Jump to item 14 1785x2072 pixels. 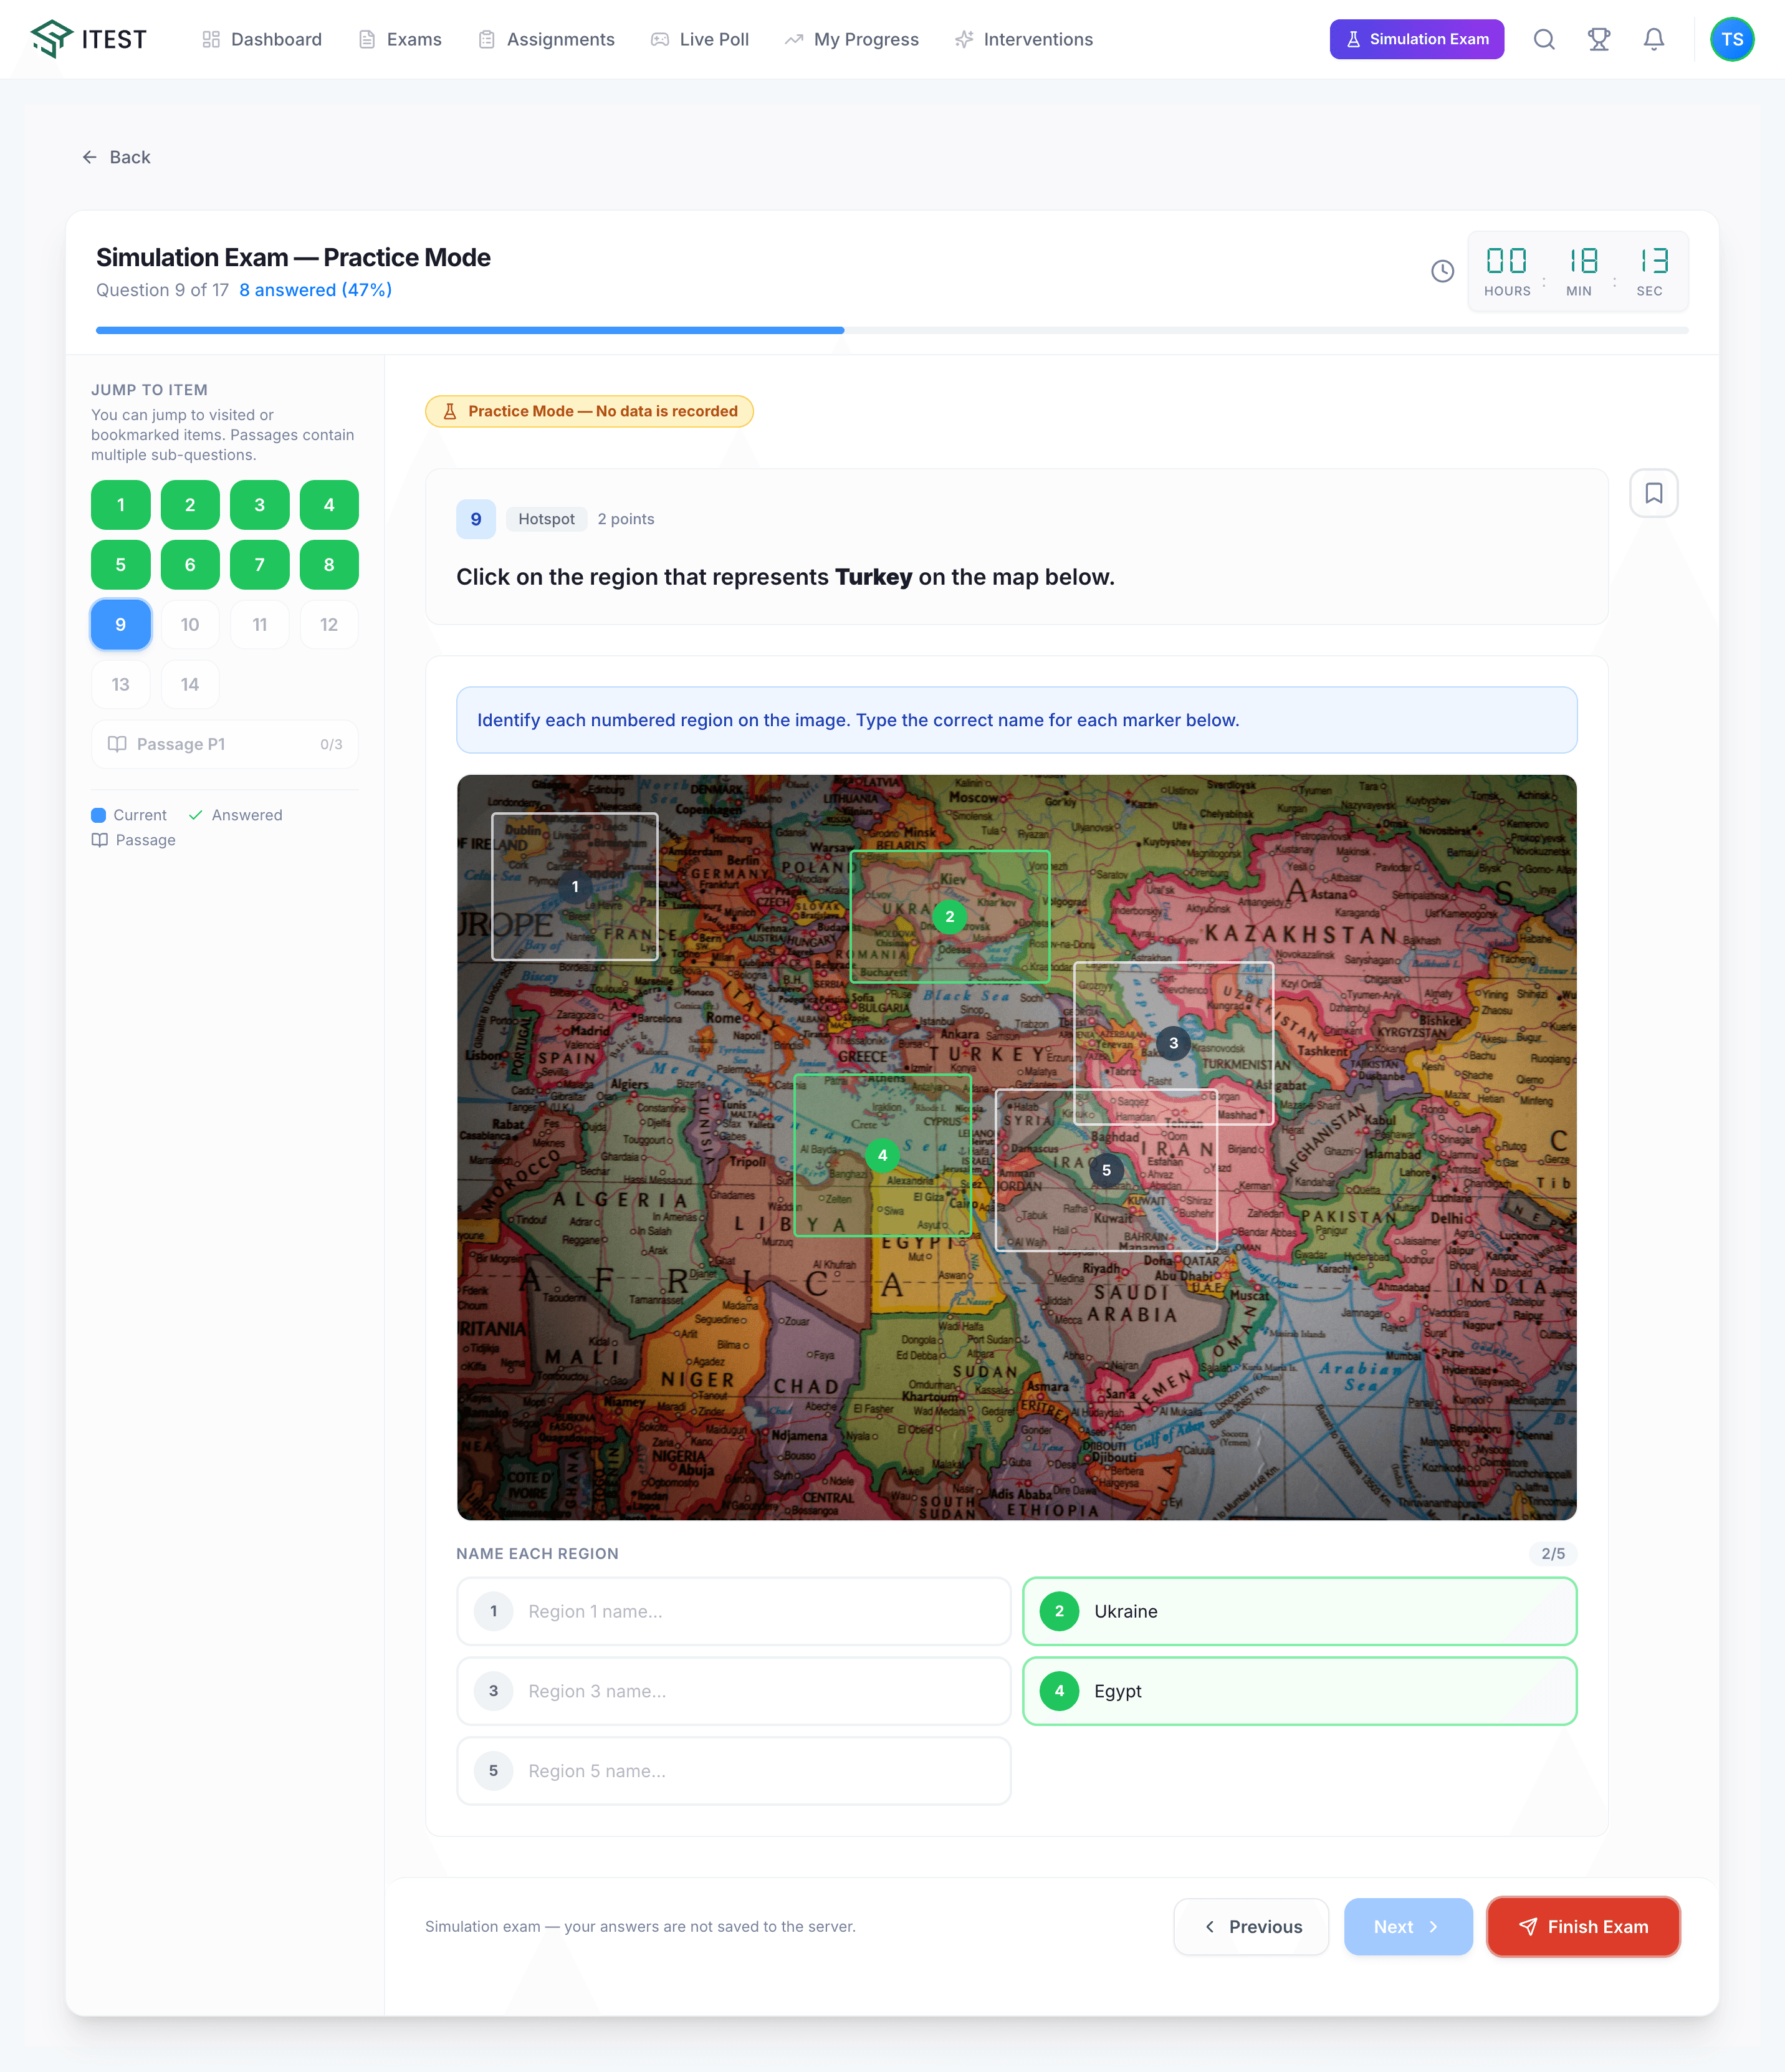[x=190, y=685]
